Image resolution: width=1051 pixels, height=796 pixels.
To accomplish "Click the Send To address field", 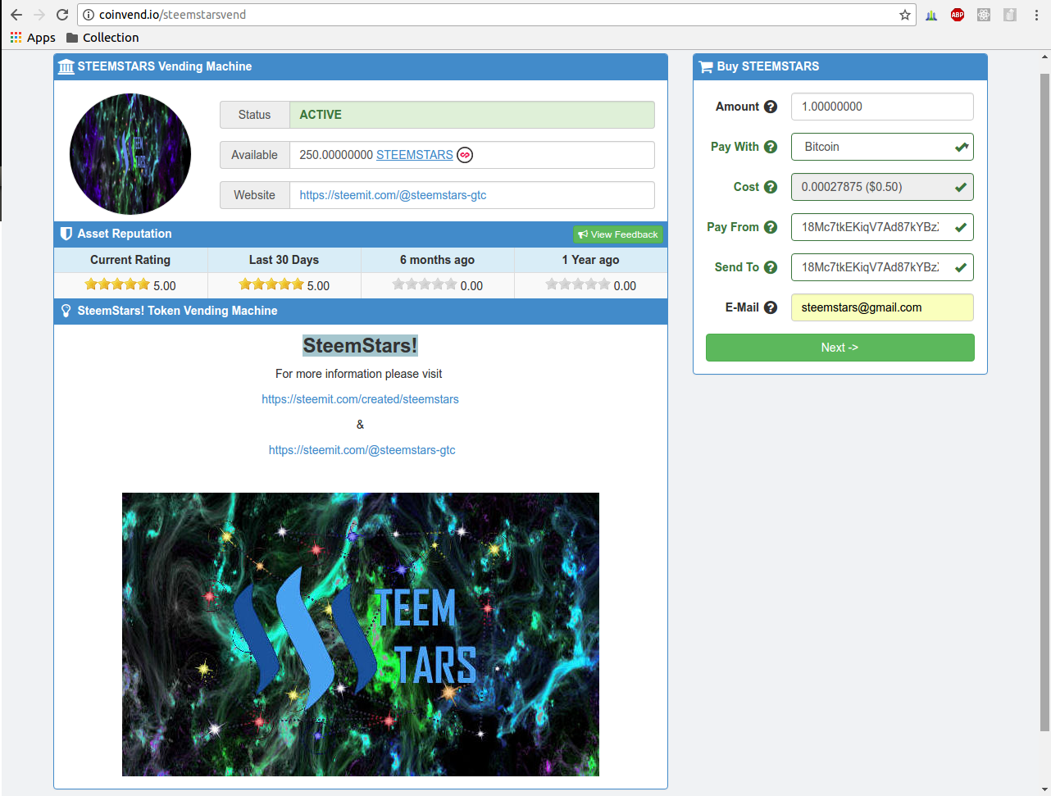I will click(882, 267).
